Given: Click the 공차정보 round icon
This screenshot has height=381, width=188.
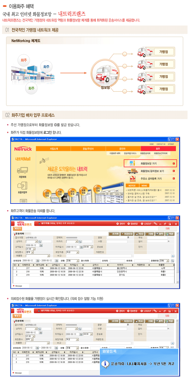Looking at the screenshot, I should tap(98, 189).
